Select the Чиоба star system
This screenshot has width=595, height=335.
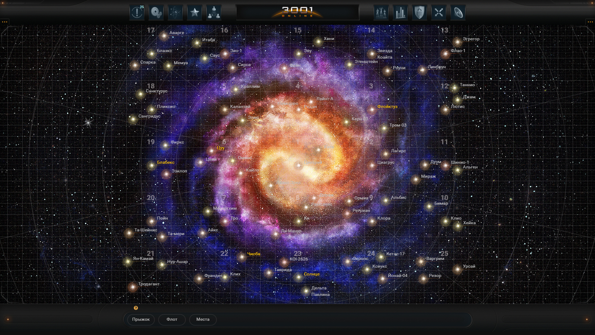[242, 257]
